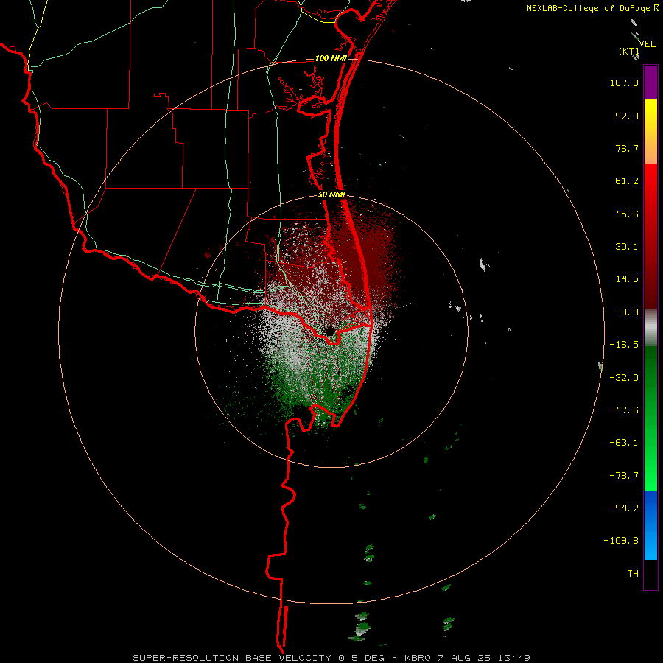Pick the purple segment of the velocity color bar
Screen dimensions: 663x663
pyautogui.click(x=650, y=82)
